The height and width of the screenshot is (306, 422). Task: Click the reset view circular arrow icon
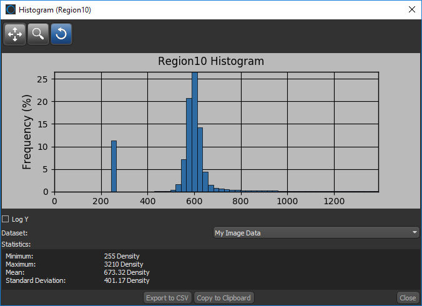pyautogui.click(x=61, y=34)
